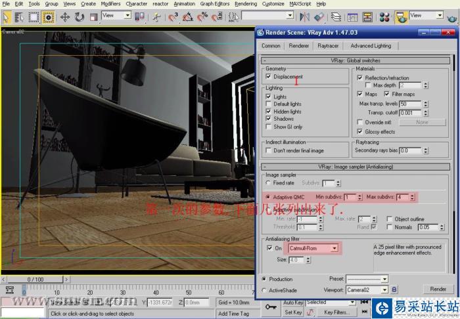Viewport: 460px width, 319px height.
Task: Activate the Select and Rotate tool
Action: tap(80, 17)
